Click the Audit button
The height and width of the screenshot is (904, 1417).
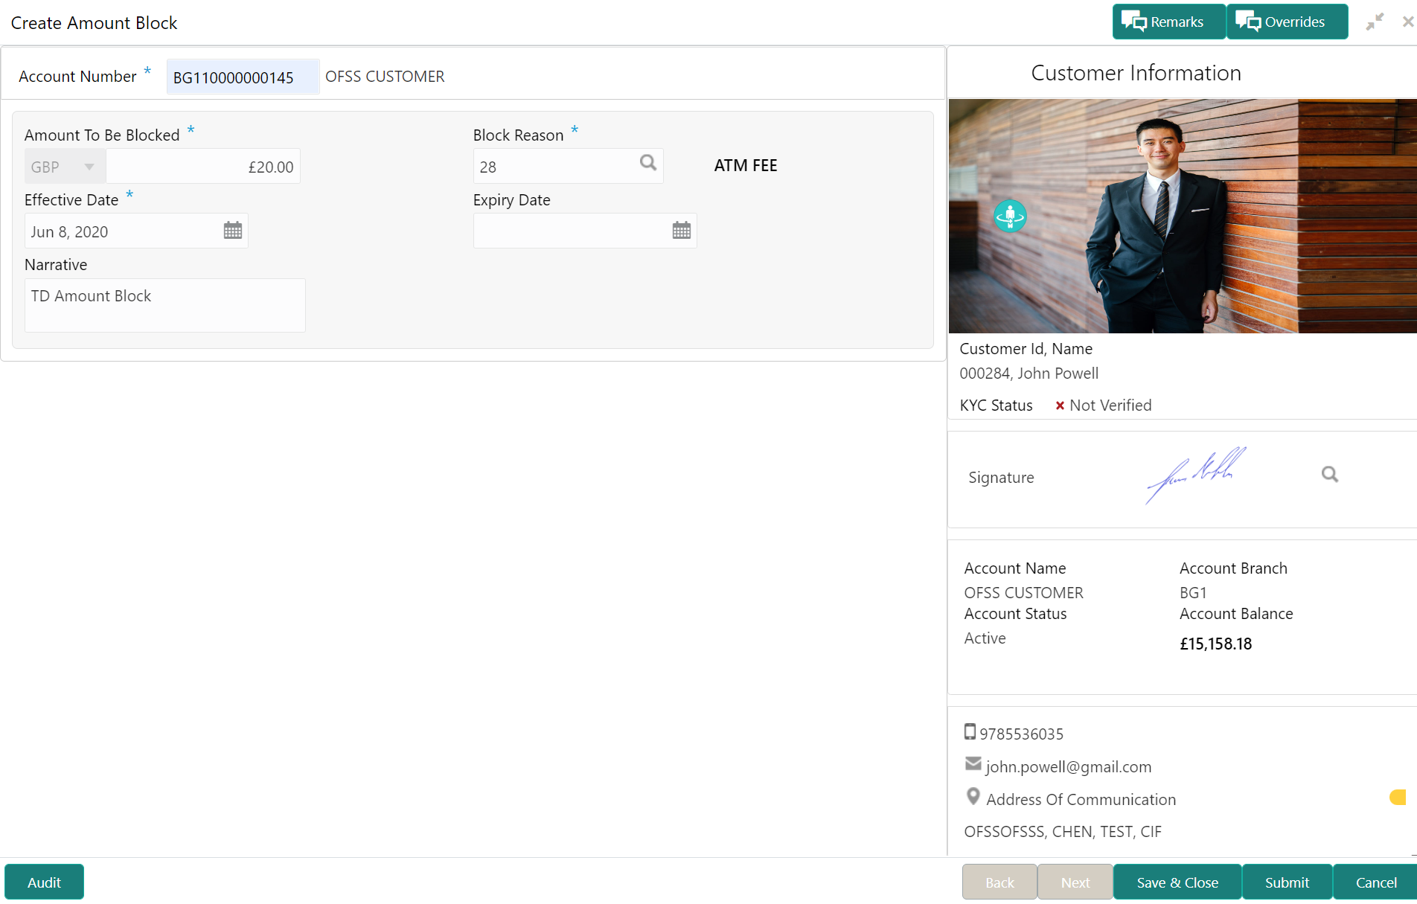click(44, 882)
